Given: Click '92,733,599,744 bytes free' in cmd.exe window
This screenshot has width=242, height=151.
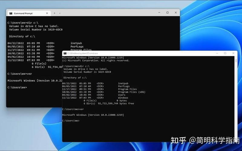Looking at the screenshot, I should (116, 103).
